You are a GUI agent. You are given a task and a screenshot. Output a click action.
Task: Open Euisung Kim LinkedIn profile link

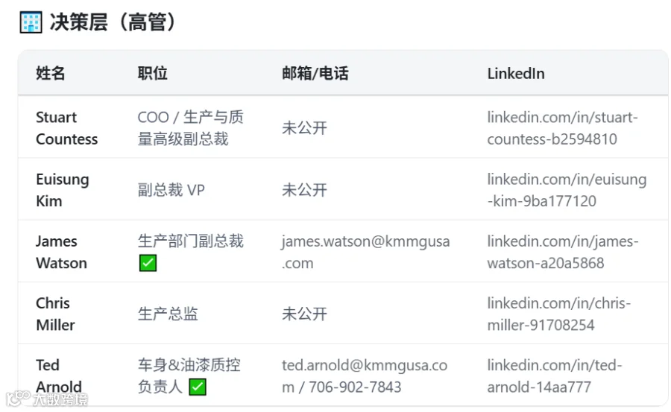[x=567, y=190]
